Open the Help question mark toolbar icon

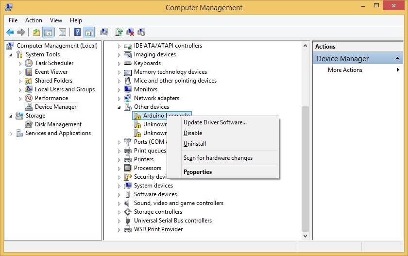pyautogui.click(x=77, y=33)
